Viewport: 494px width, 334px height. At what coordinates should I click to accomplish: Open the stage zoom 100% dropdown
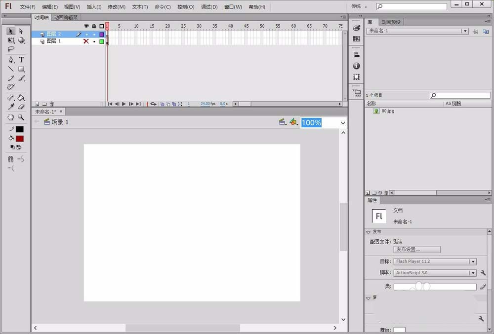pos(343,123)
